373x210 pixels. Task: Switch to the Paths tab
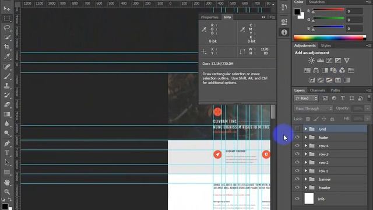coord(335,90)
